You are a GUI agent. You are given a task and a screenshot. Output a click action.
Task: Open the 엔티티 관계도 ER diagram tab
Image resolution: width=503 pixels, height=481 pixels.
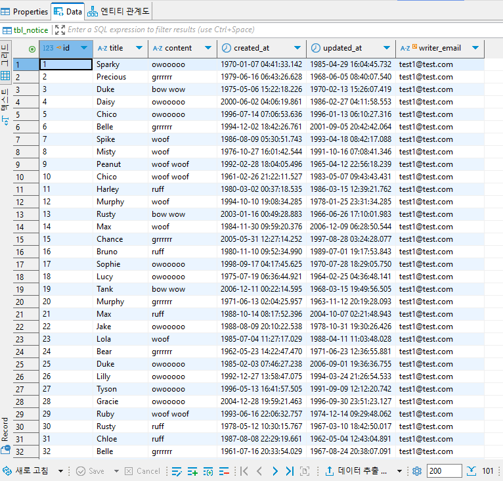click(x=118, y=12)
